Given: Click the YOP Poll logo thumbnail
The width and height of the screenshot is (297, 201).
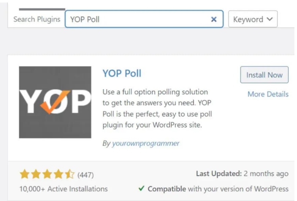Looking at the screenshot, I should 55,102.
